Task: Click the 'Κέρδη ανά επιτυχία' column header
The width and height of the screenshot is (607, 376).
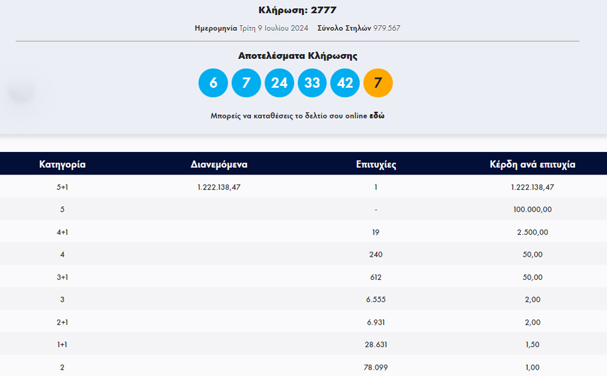Action: (x=532, y=164)
